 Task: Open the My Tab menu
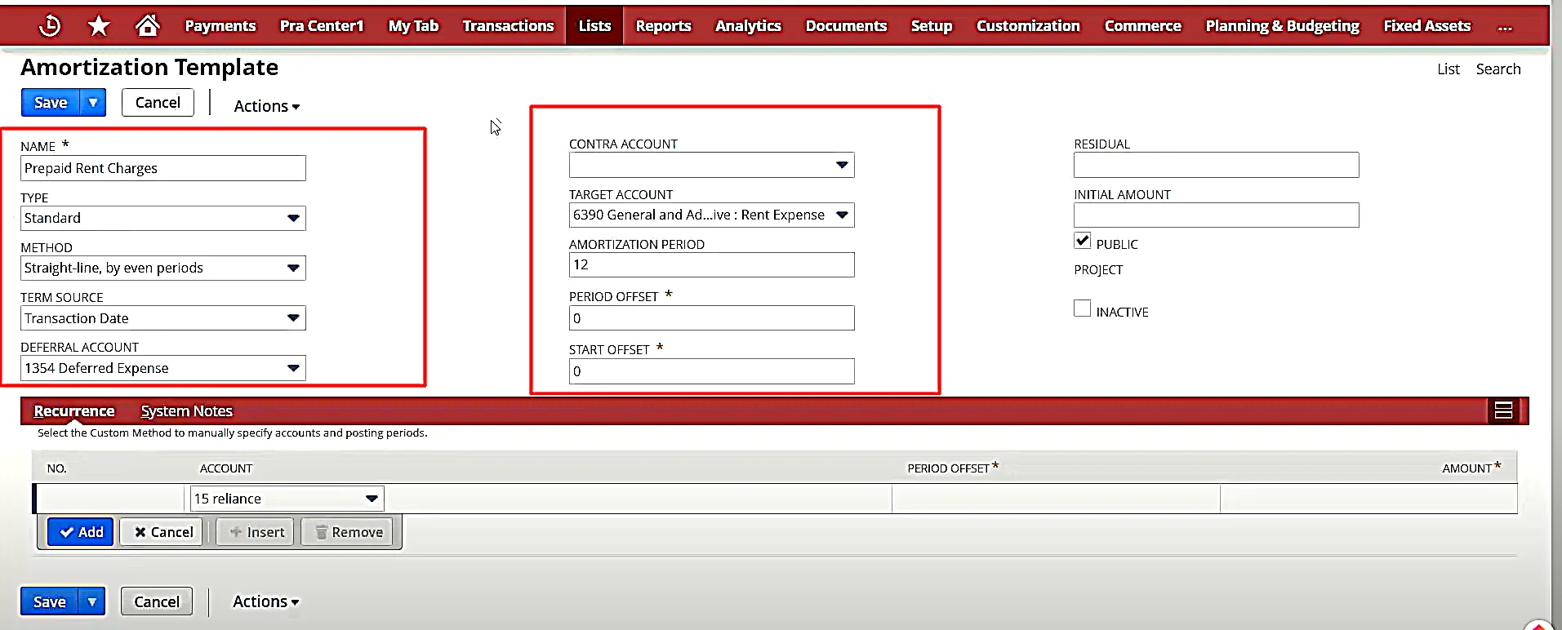[x=413, y=26]
